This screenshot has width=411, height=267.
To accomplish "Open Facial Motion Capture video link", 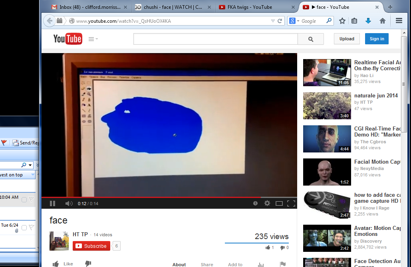I will coord(377,162).
